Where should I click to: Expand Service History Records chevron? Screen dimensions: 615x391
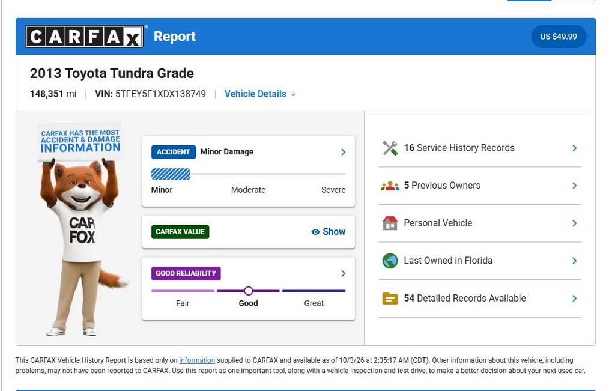coord(575,148)
